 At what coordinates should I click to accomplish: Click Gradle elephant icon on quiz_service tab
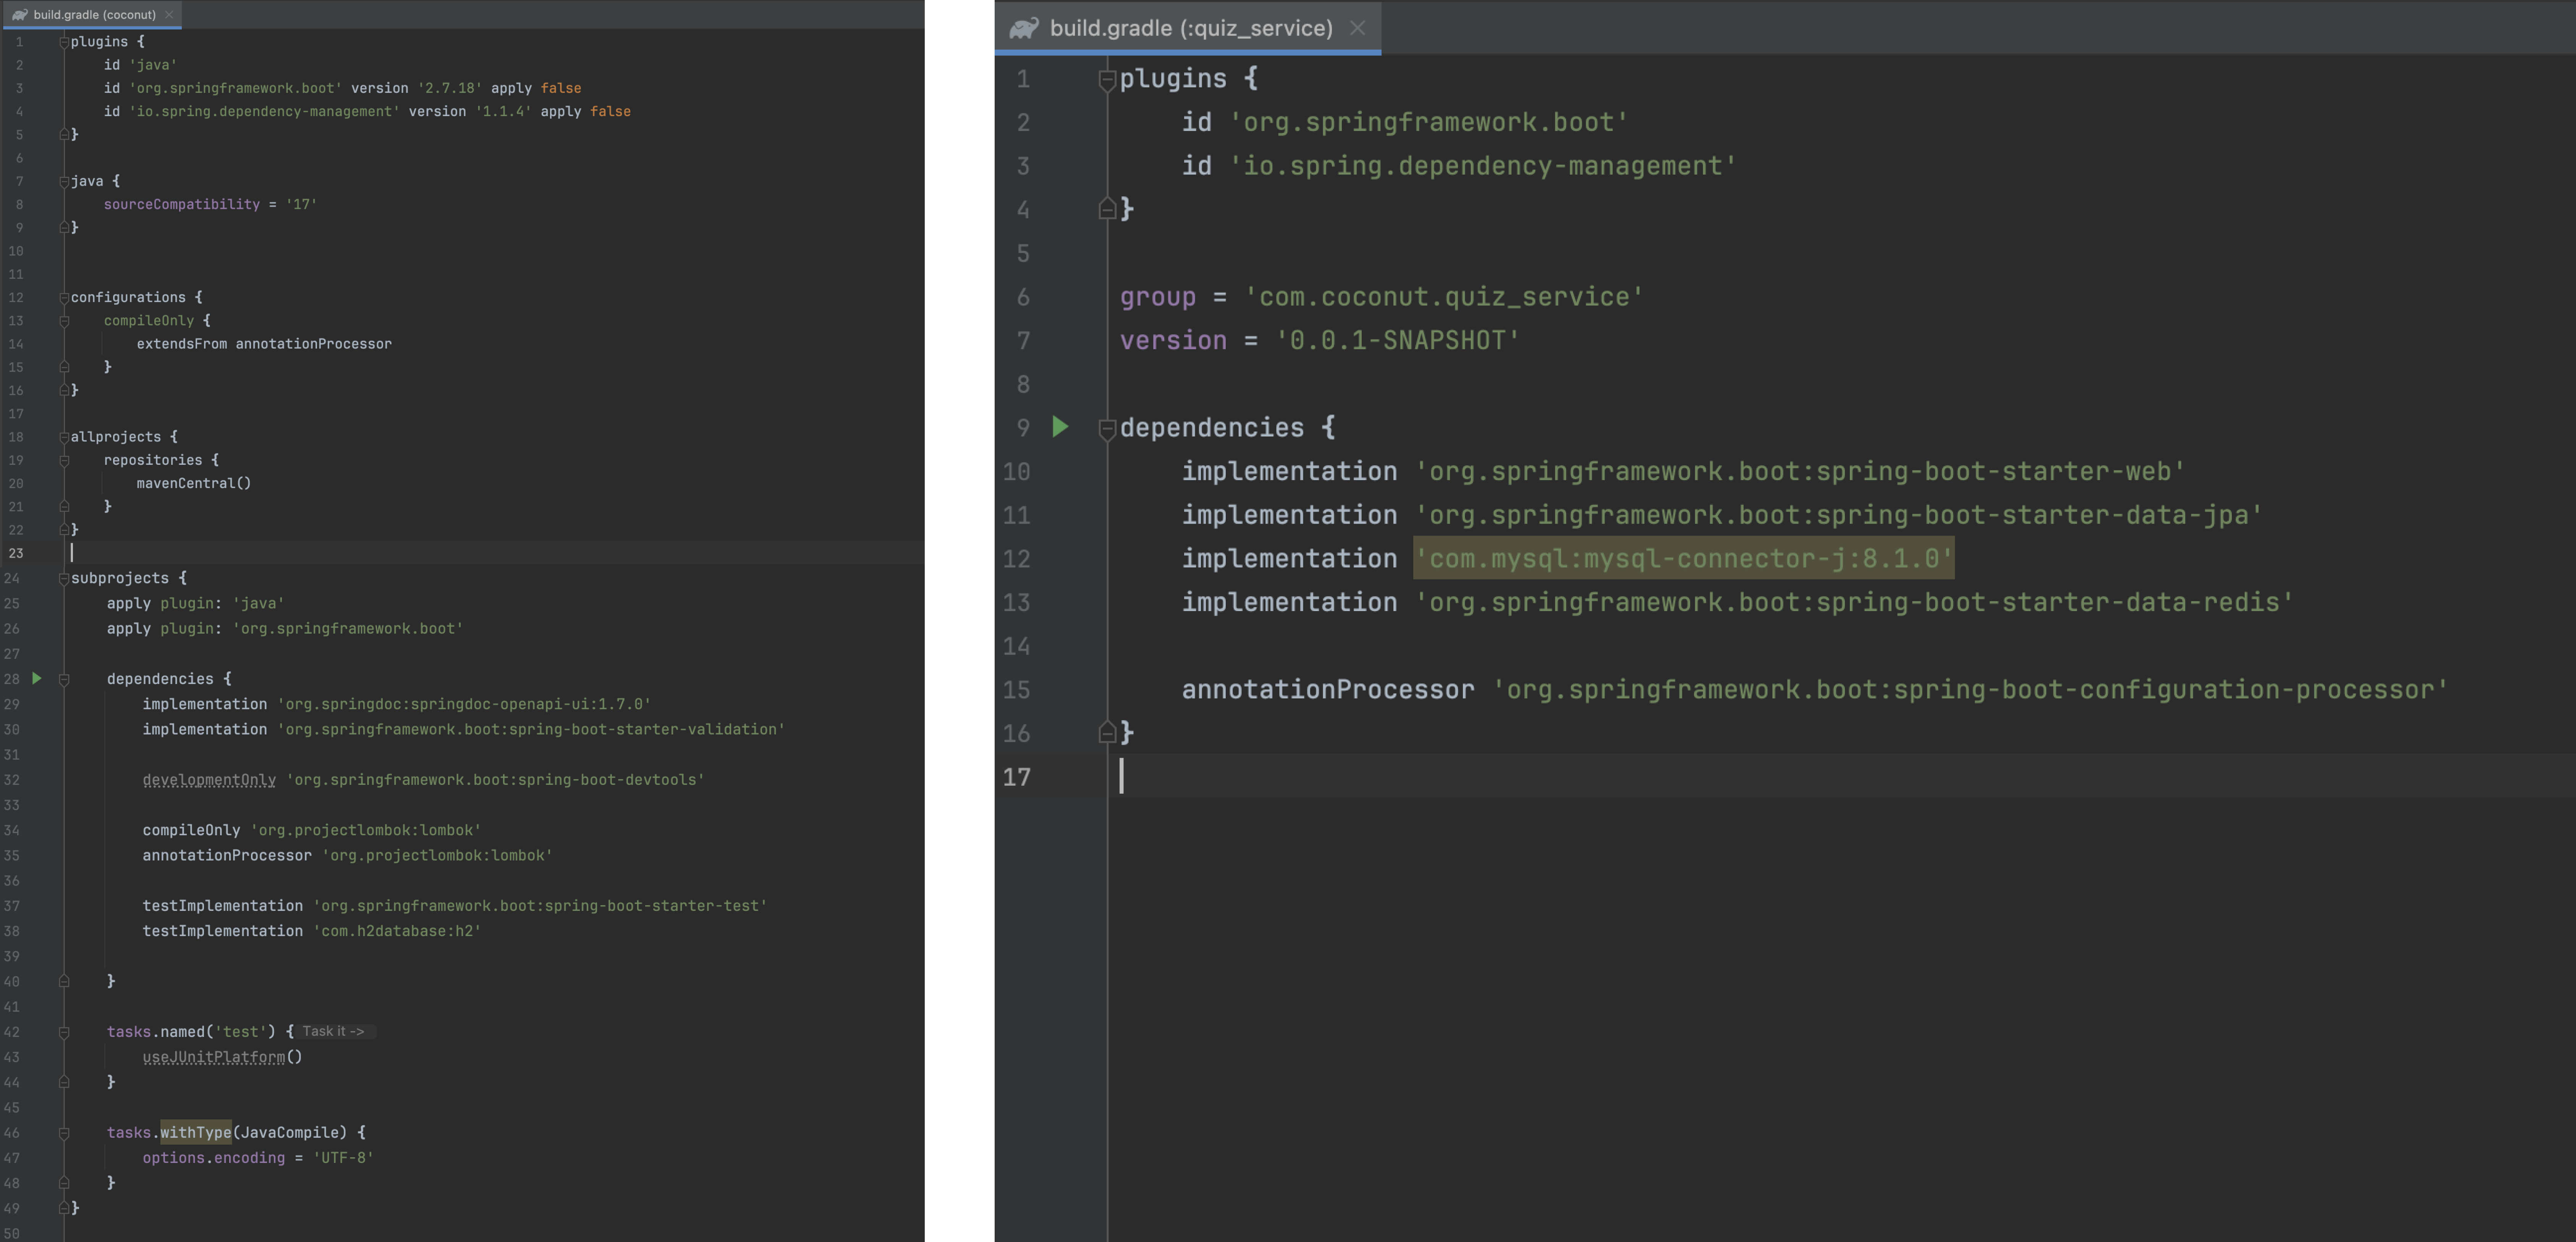(x=1024, y=28)
